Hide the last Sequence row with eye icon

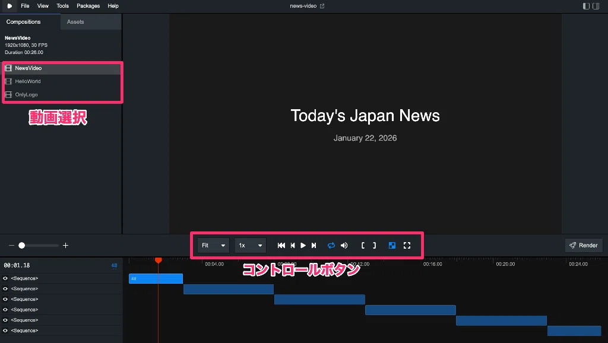pos(5,331)
